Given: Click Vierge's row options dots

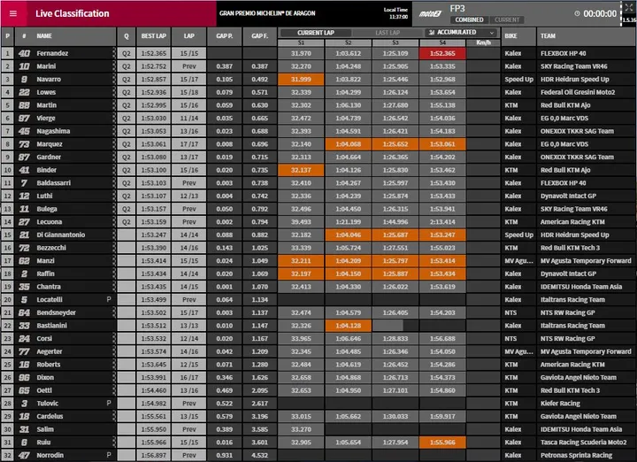Looking at the screenshot, I should (114, 119).
